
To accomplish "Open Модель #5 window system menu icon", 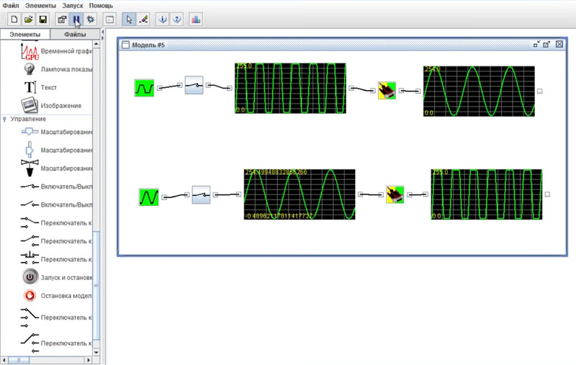I will coord(125,45).
